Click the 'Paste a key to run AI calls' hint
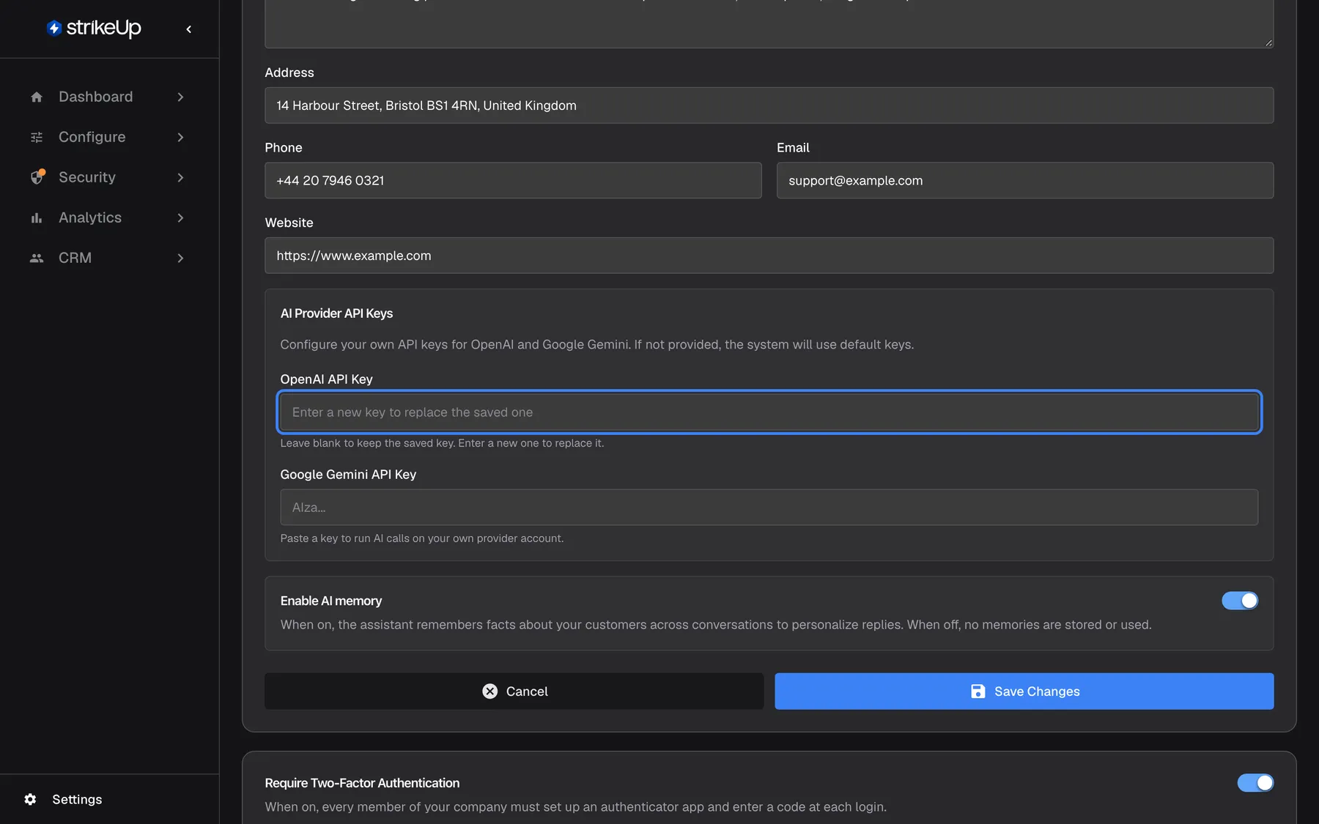Screen dimensions: 1319x824 coord(422,538)
